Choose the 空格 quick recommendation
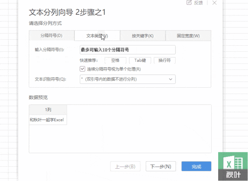Screen dimensions: 248x181 point(115,60)
